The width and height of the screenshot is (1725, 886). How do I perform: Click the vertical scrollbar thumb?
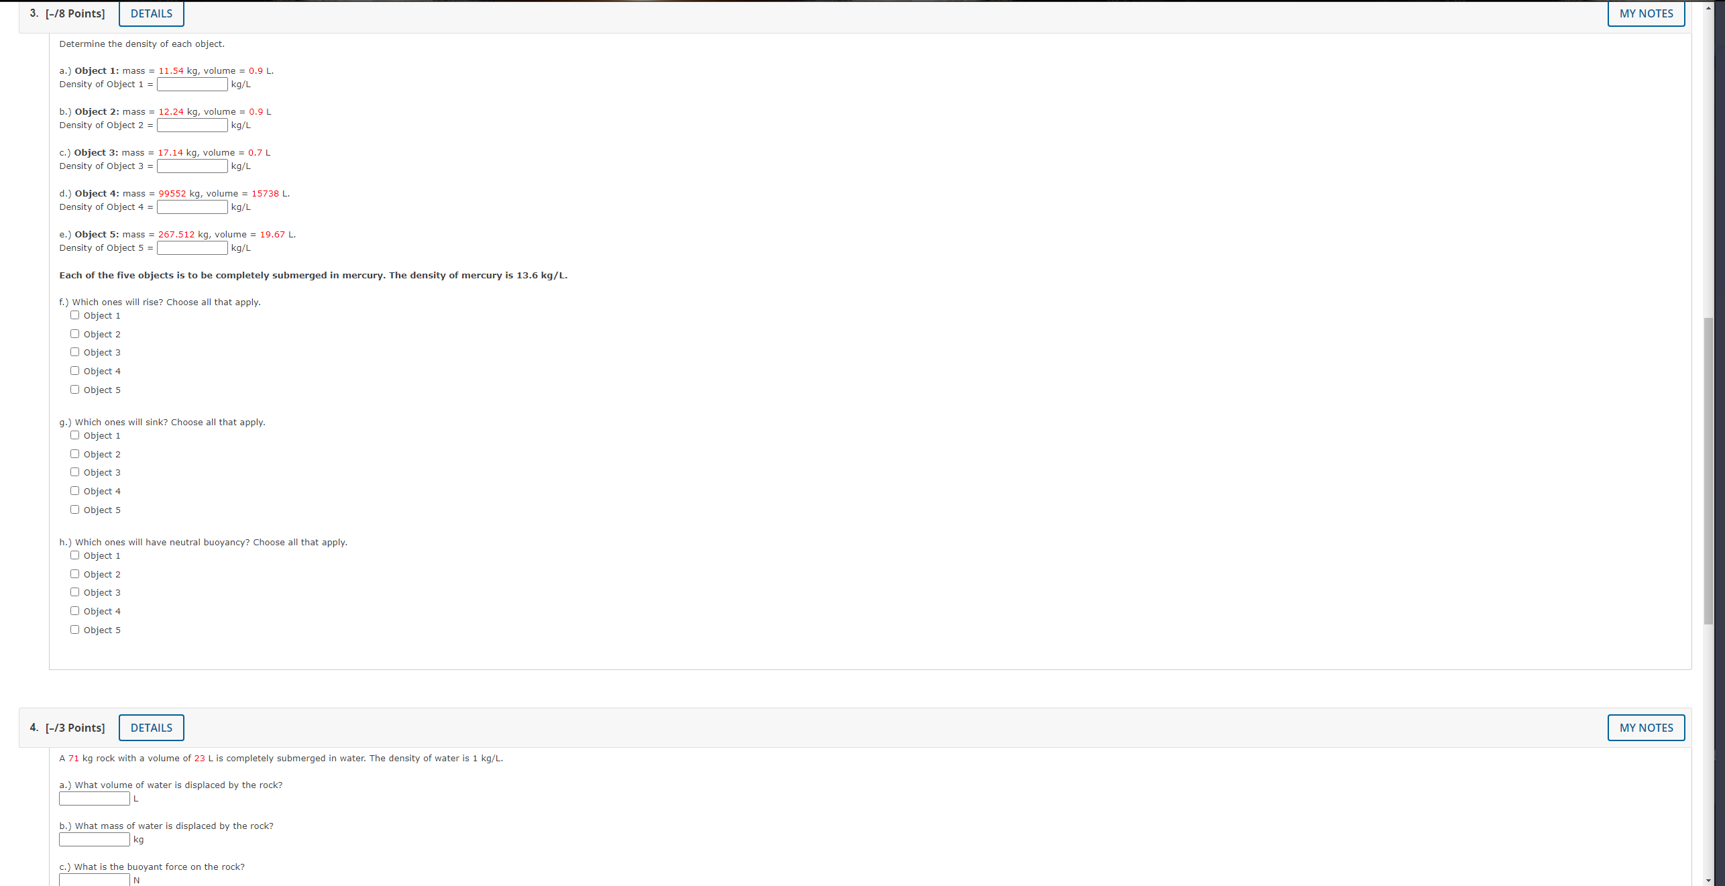pyautogui.click(x=1708, y=469)
